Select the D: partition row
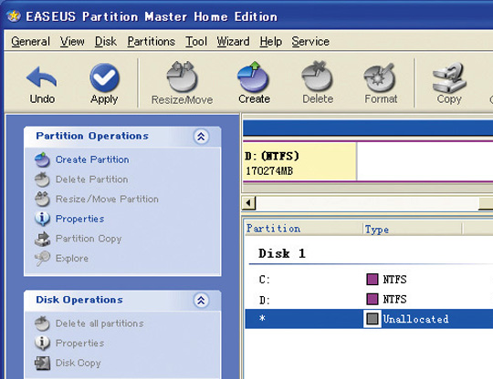493x379 pixels. point(369,300)
